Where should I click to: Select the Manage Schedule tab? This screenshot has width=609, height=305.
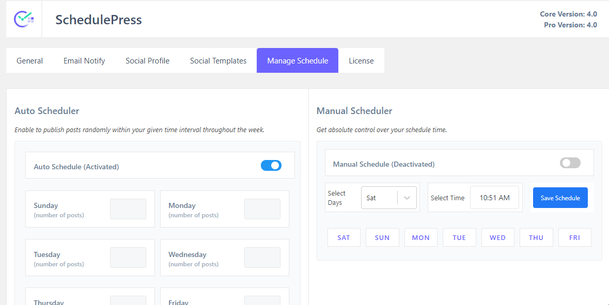coord(298,60)
